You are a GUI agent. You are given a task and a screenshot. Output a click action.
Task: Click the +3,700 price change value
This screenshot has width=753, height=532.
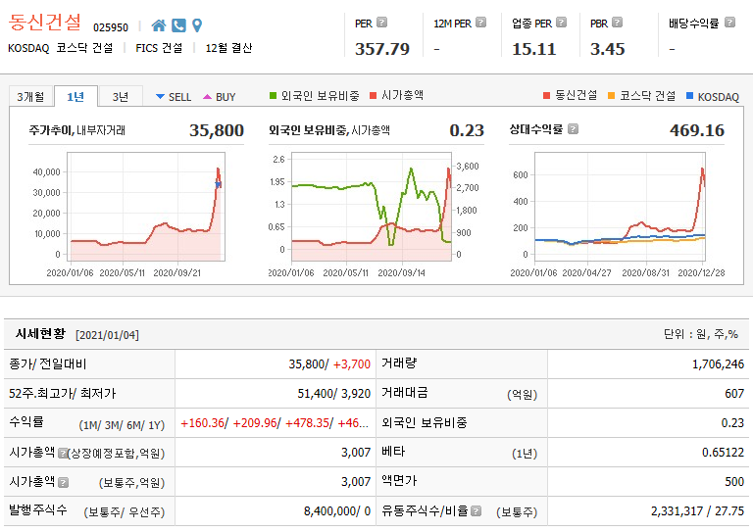352,364
